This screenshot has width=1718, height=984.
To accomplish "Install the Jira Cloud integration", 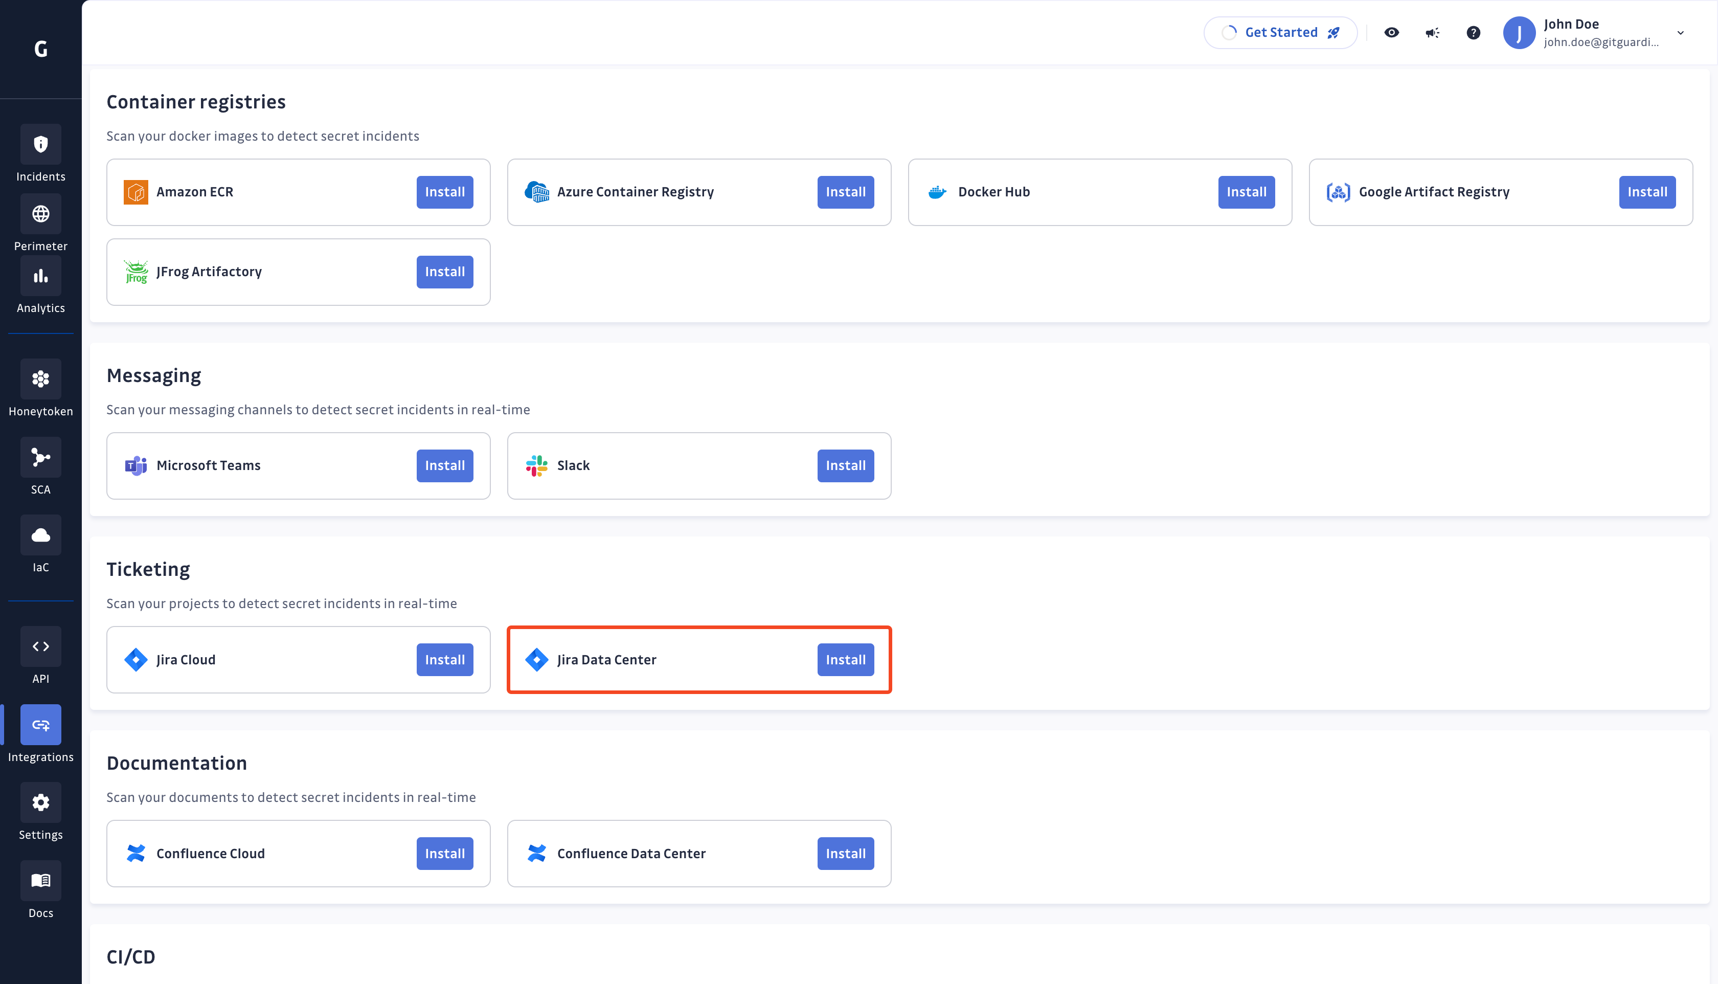I will click(x=444, y=660).
